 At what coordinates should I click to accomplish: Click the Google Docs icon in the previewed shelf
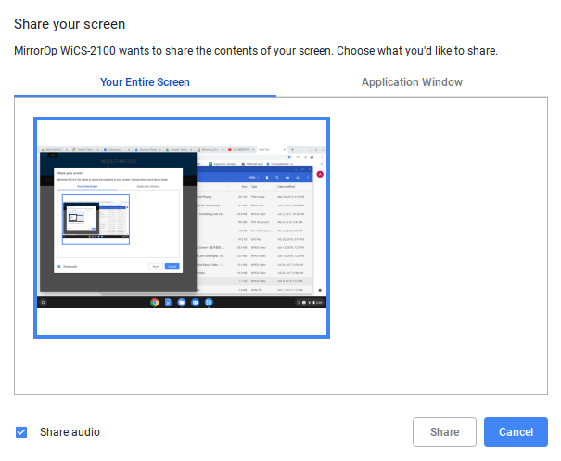pyautogui.click(x=169, y=303)
